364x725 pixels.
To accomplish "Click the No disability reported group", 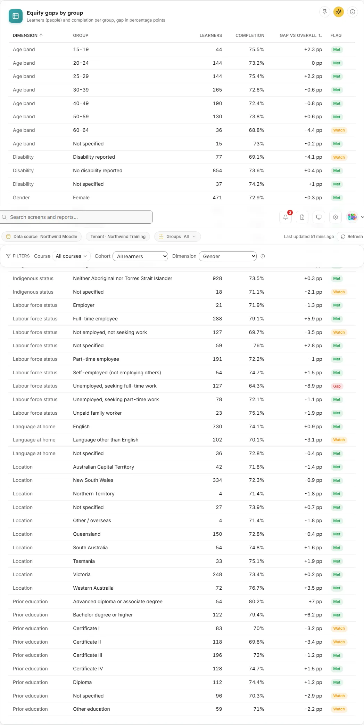I will pyautogui.click(x=98, y=170).
